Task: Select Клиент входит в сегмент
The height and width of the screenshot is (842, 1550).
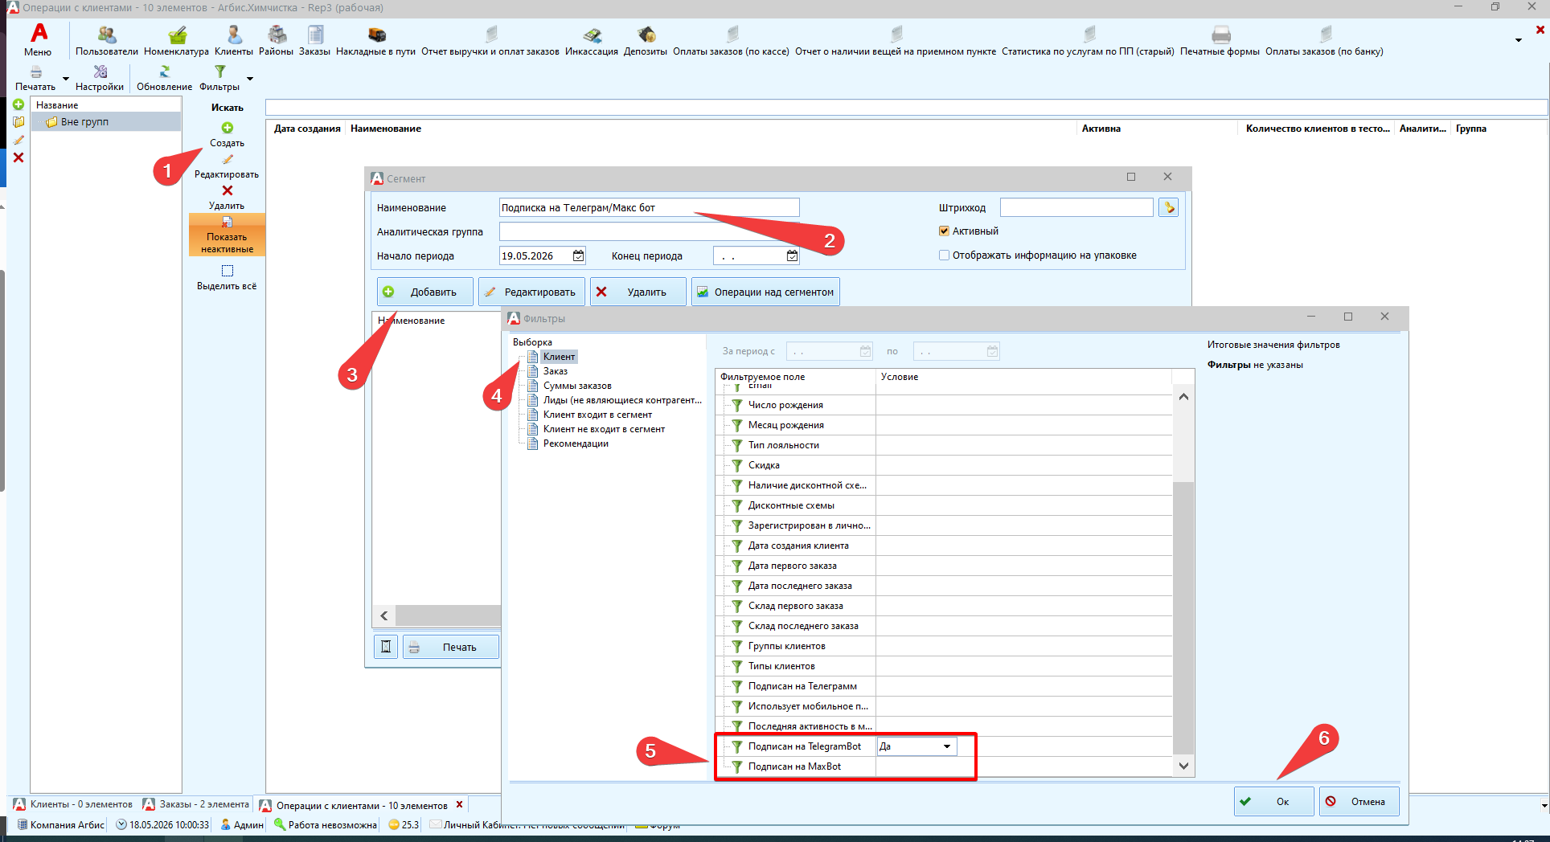Action: (x=597, y=415)
